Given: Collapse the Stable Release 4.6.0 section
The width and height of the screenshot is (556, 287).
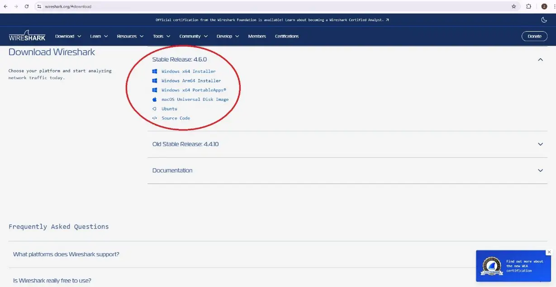Looking at the screenshot, I should 540,60.
